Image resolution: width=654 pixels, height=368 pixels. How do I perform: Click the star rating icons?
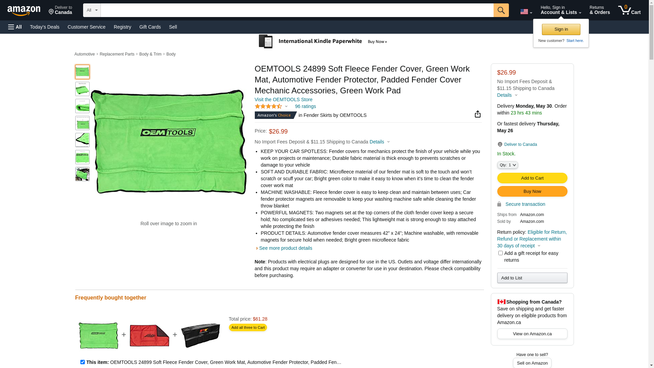point(268,106)
